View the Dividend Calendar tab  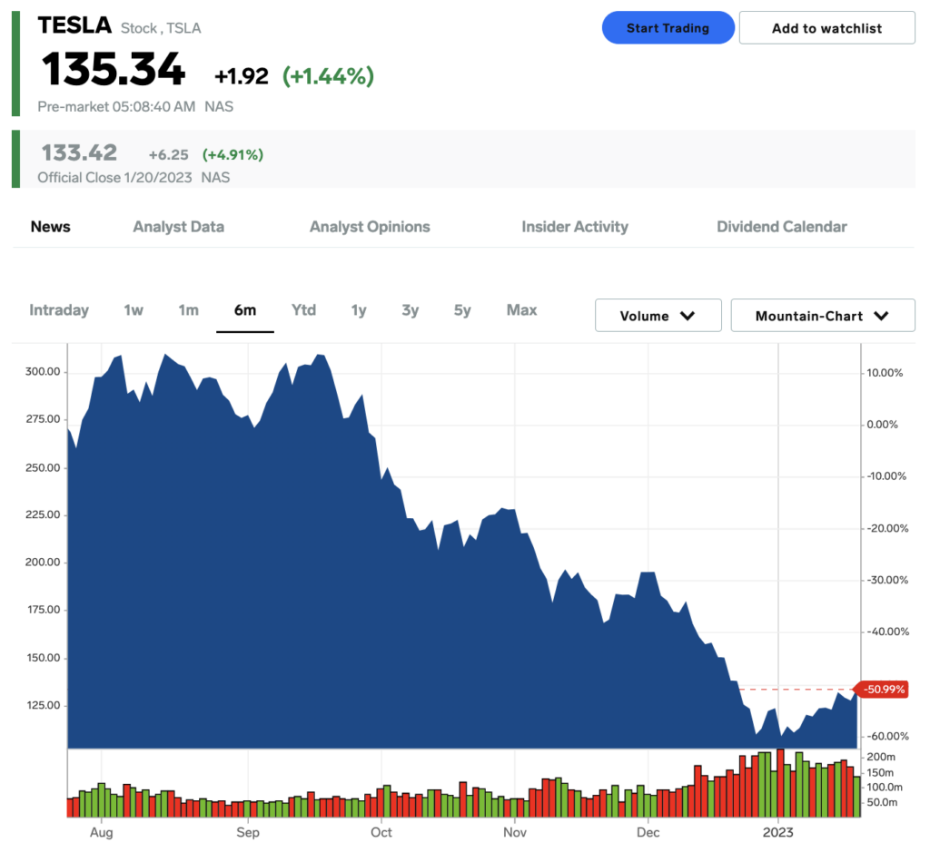pos(782,227)
